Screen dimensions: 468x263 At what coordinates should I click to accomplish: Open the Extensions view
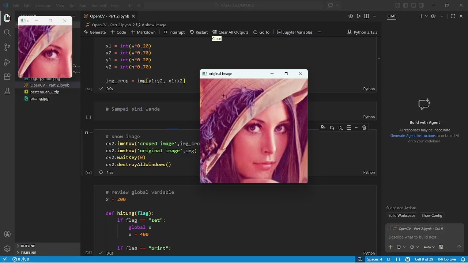click(x=7, y=77)
